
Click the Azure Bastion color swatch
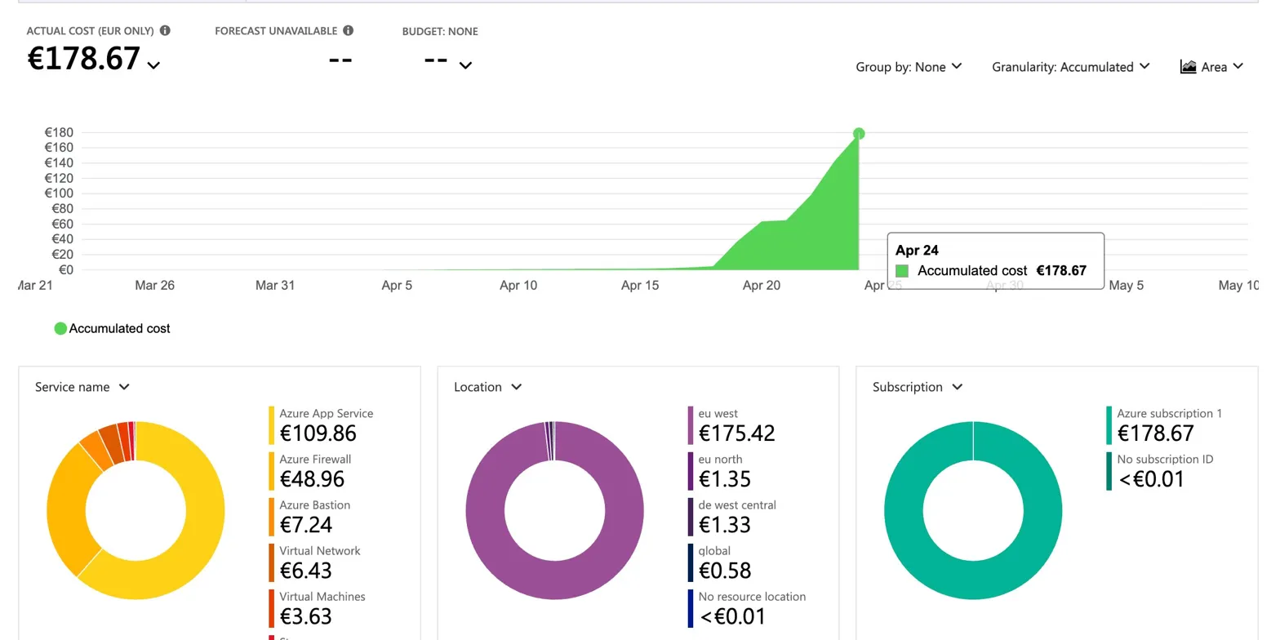[x=272, y=517]
